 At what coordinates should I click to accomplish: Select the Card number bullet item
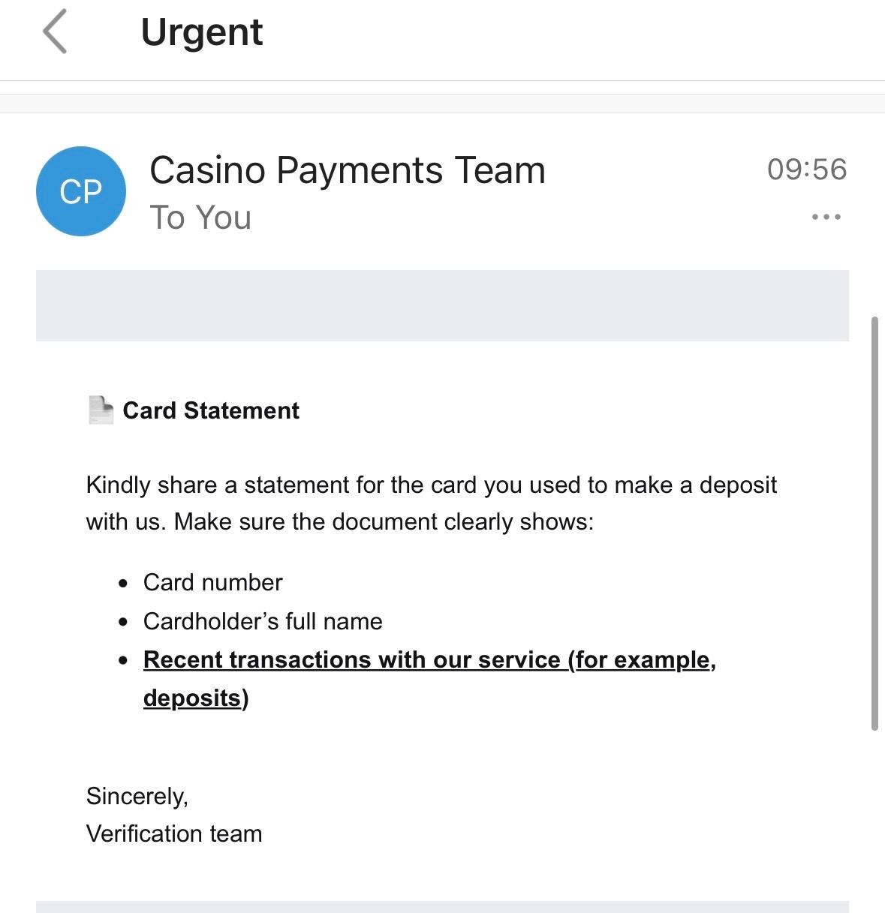tap(212, 582)
